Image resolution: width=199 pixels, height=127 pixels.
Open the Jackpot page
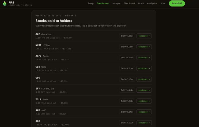click(x=116, y=4)
